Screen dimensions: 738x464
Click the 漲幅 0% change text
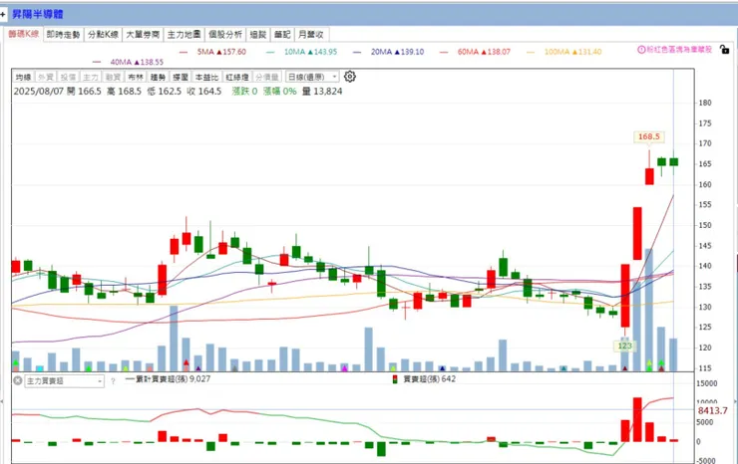point(279,92)
